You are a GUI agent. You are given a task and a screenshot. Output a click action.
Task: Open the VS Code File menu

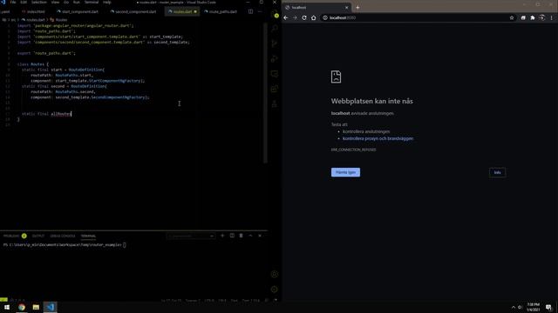pos(13,2)
